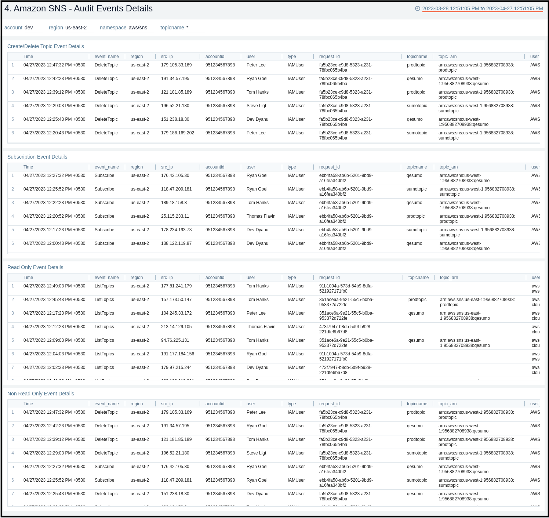Open the Create/Delete Topic Event Details panel title

(x=46, y=46)
